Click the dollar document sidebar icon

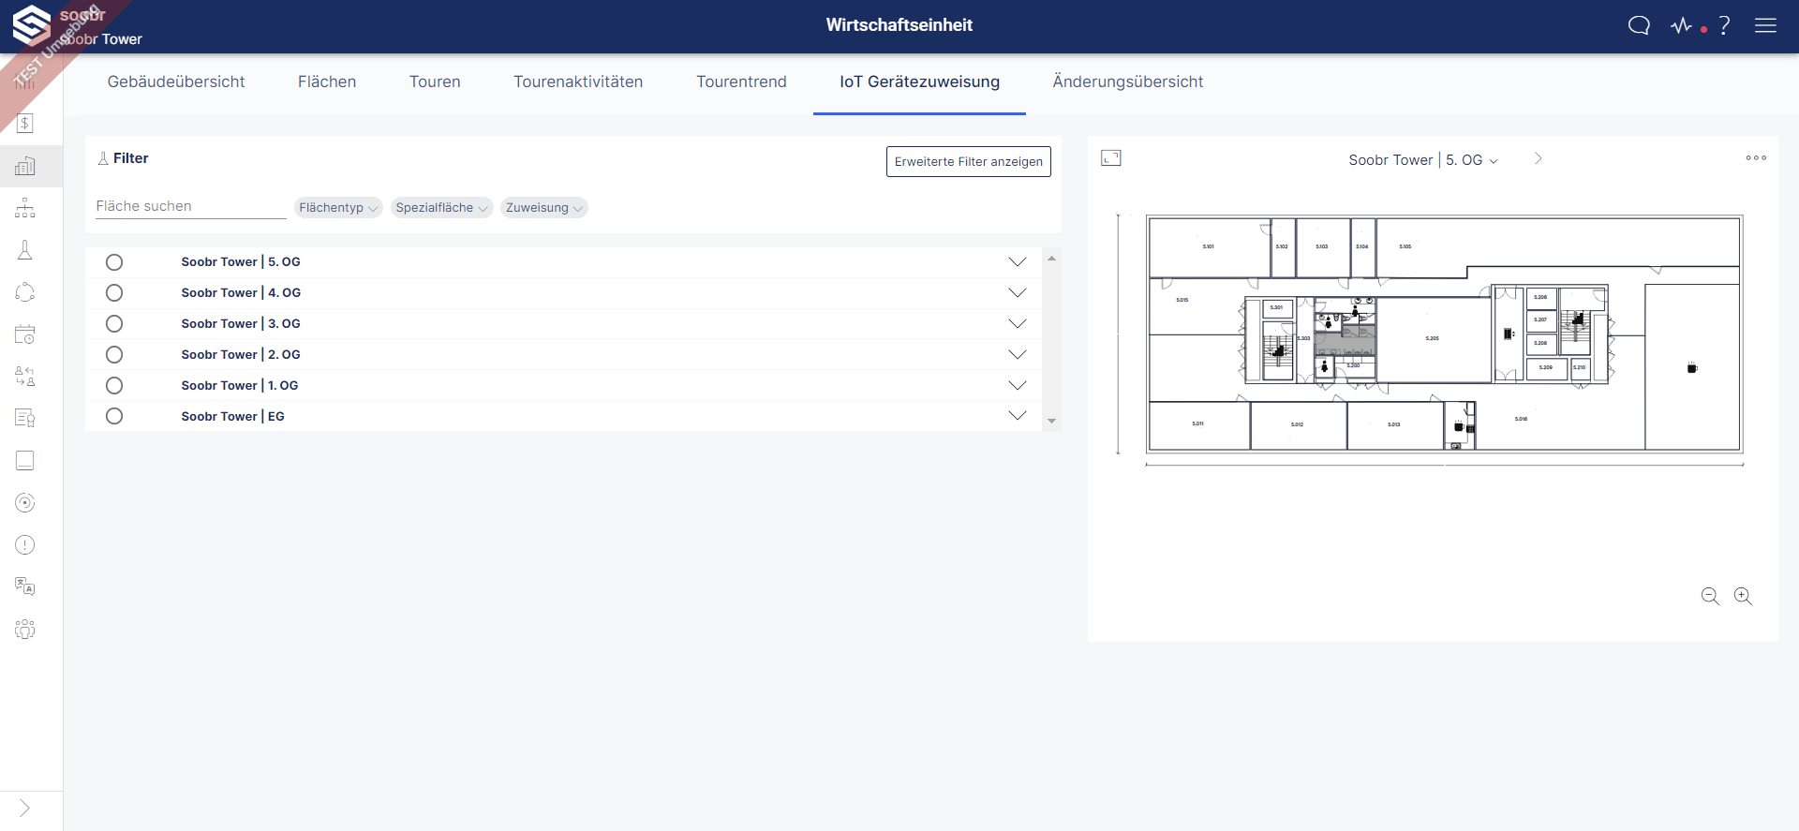pyautogui.click(x=25, y=123)
